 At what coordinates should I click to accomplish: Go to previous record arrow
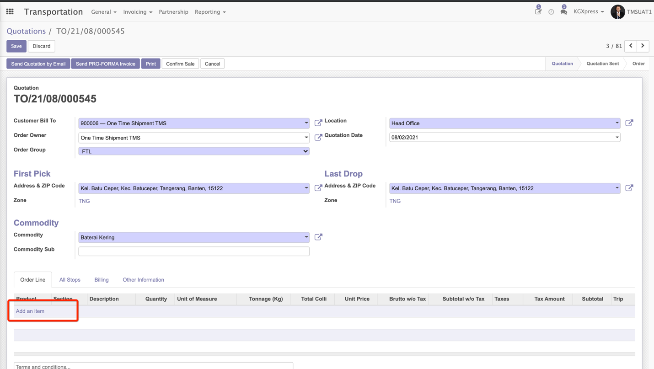[631, 46]
